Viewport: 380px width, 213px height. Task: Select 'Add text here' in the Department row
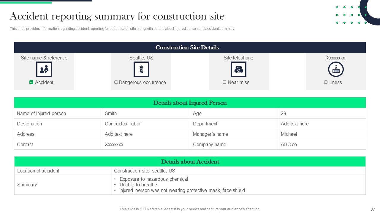tap(322, 124)
